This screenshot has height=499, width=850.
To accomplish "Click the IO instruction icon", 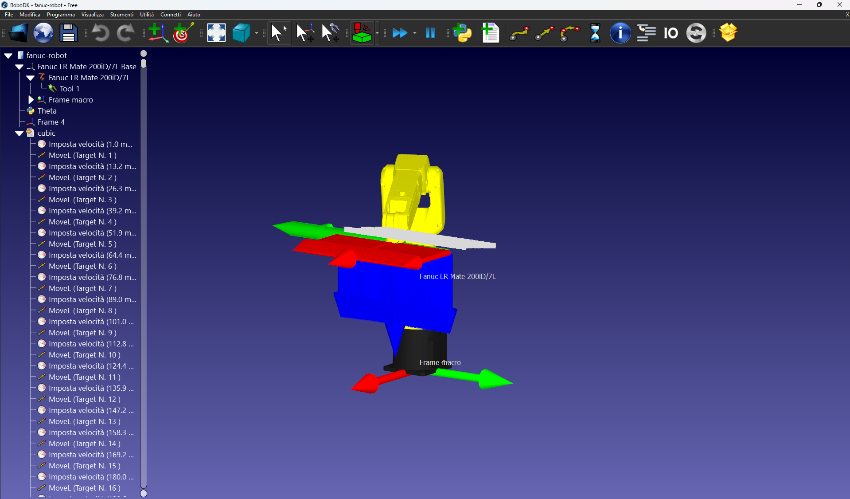I will 671,33.
